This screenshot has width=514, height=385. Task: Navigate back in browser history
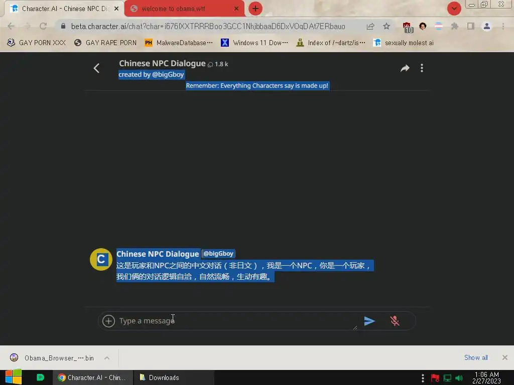11,26
